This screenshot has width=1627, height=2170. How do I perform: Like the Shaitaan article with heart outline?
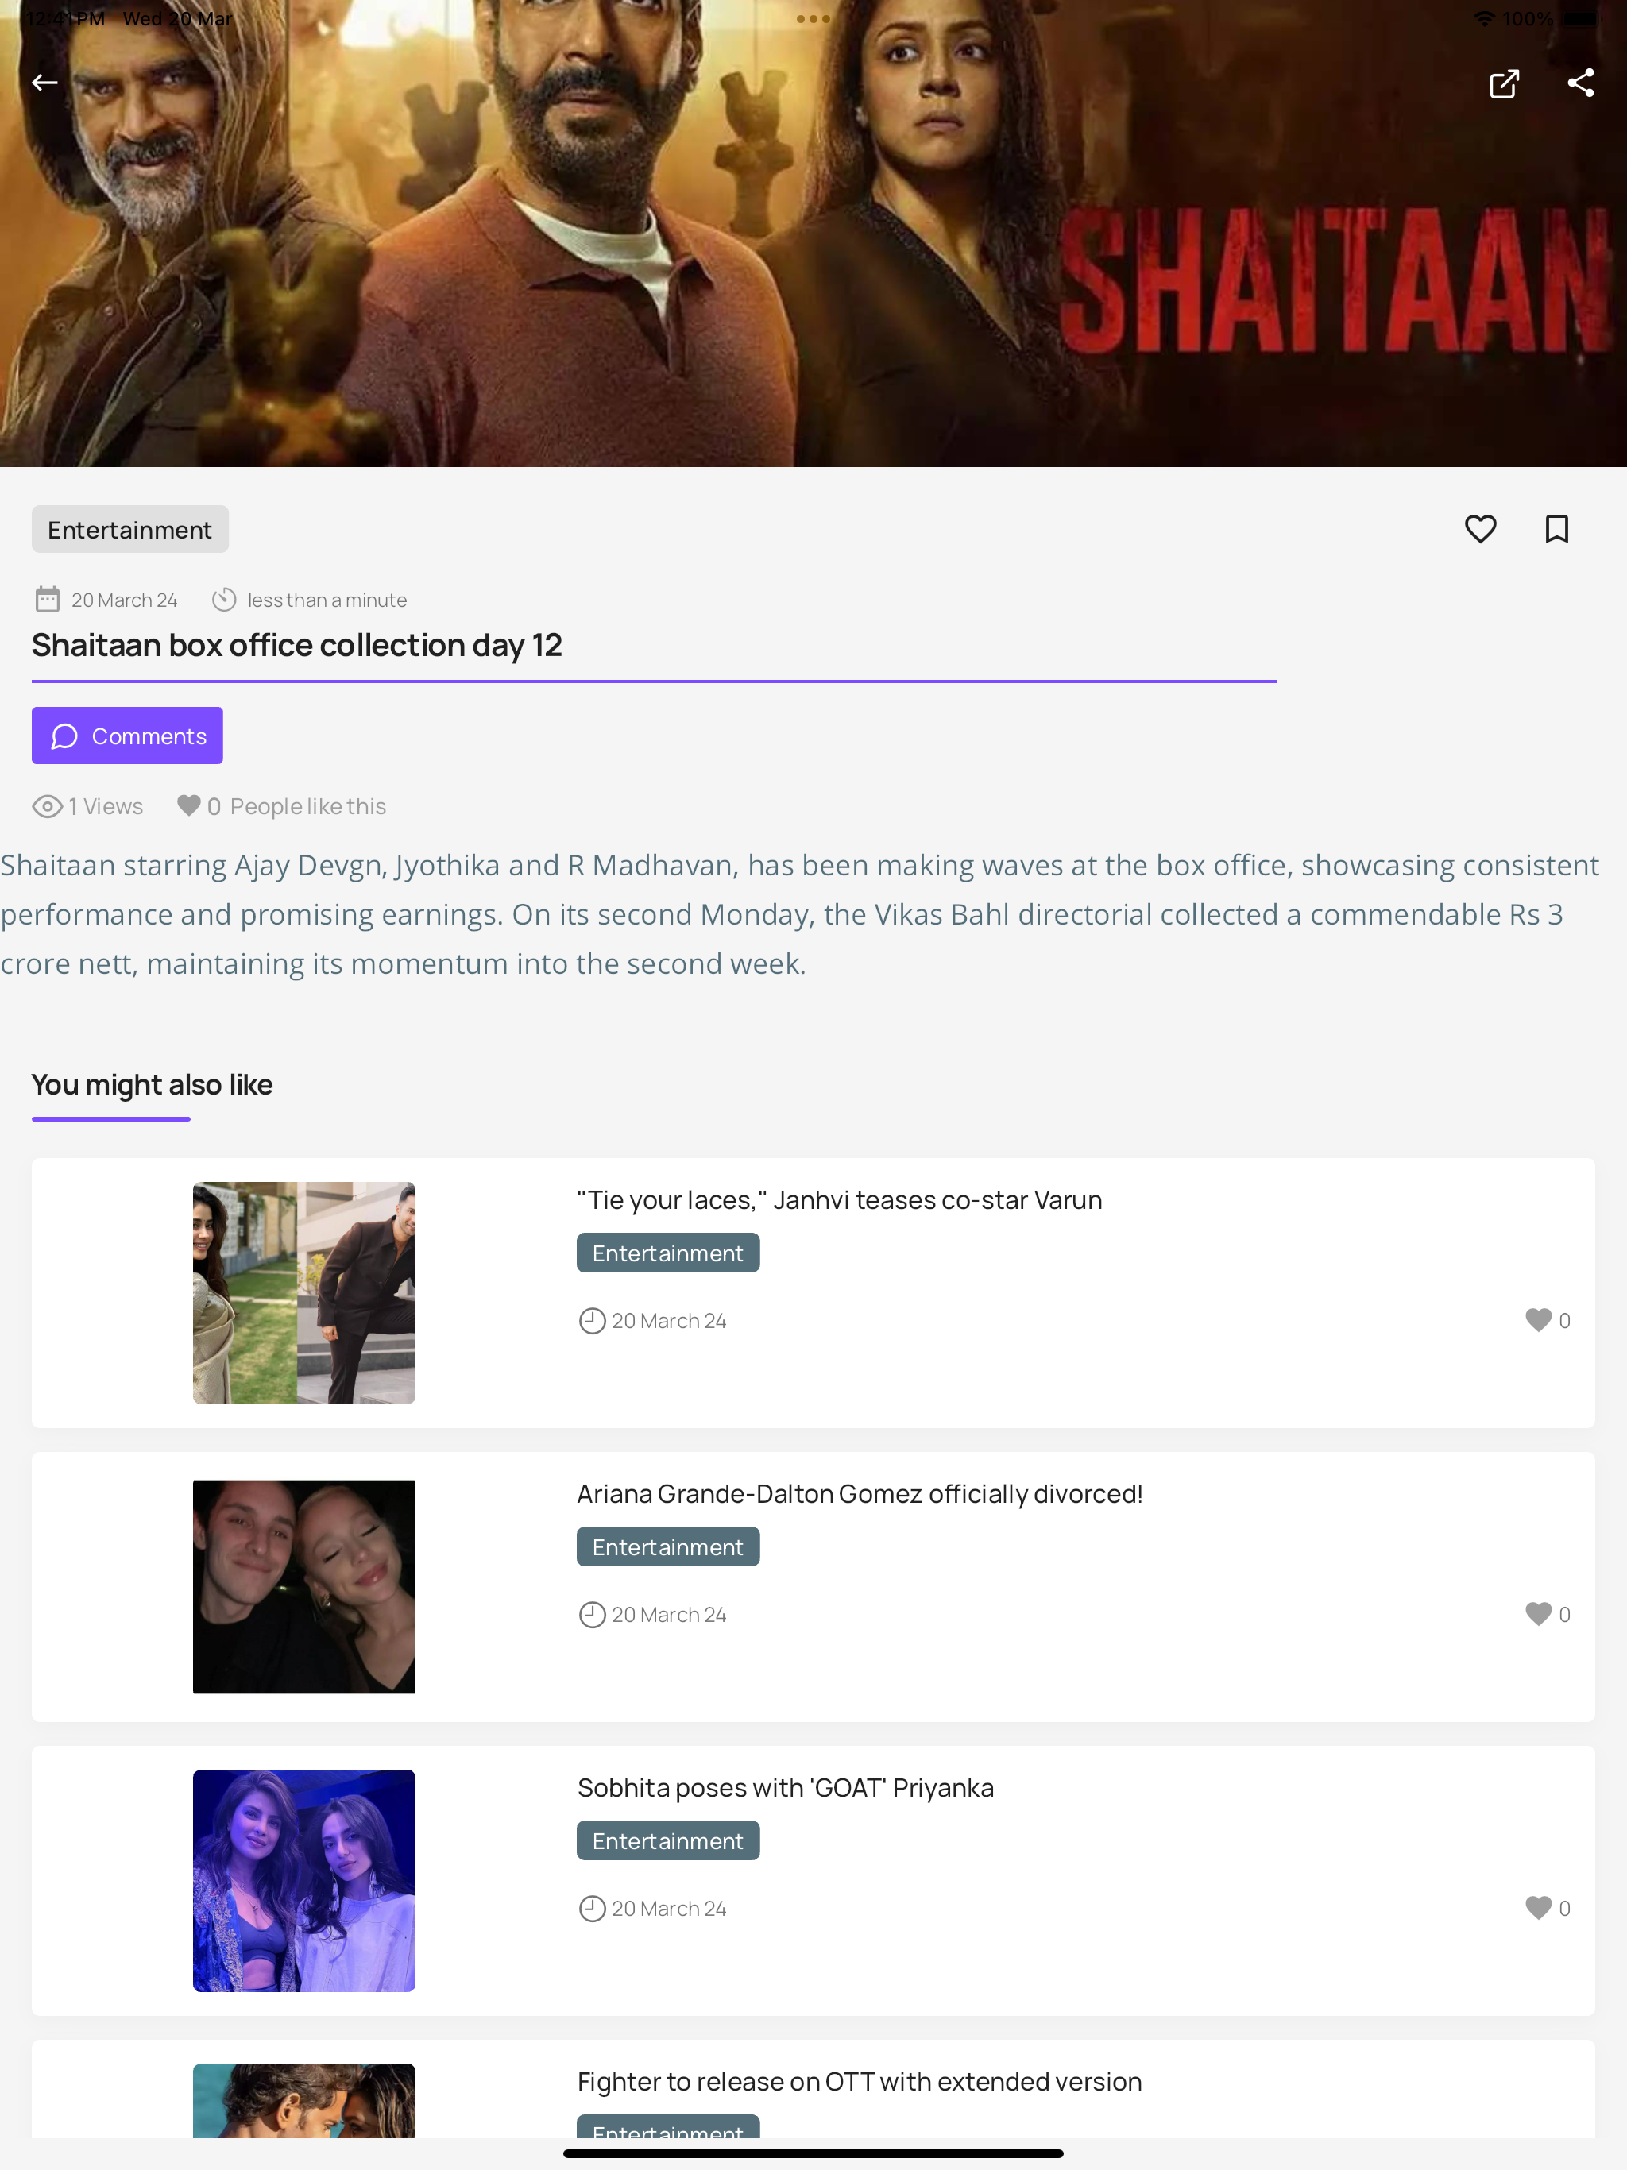point(1480,529)
